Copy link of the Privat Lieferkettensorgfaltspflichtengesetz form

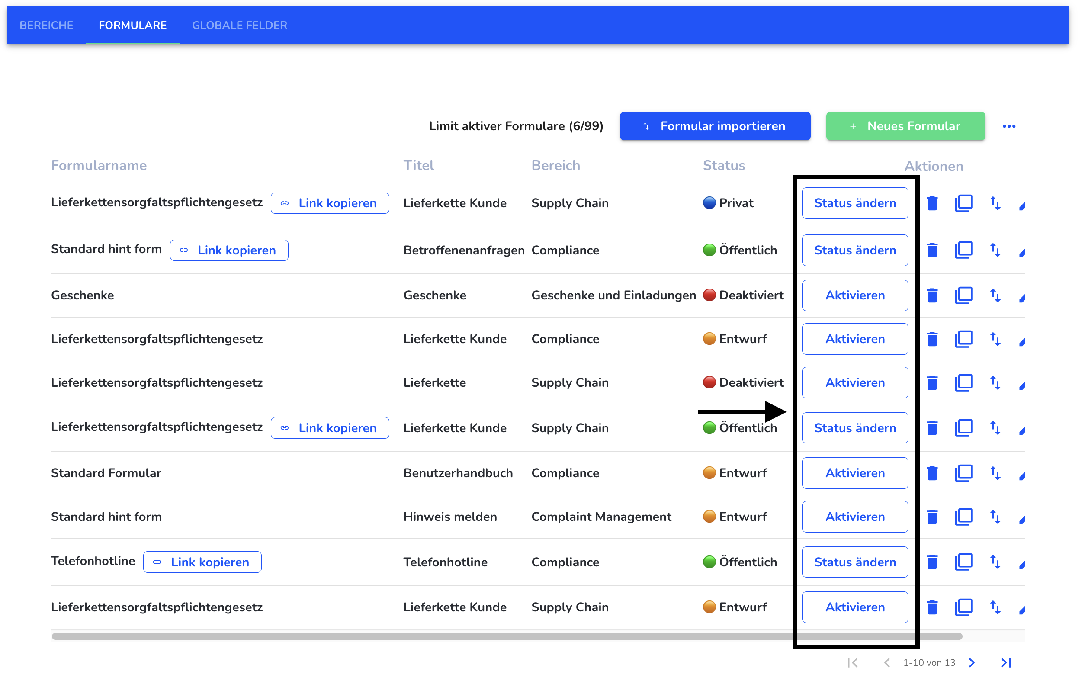point(330,203)
